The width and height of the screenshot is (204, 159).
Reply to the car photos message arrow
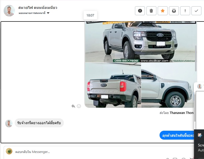click(x=73, y=106)
